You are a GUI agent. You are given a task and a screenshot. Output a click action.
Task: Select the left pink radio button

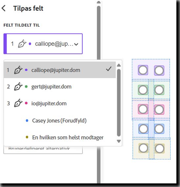[143, 109]
